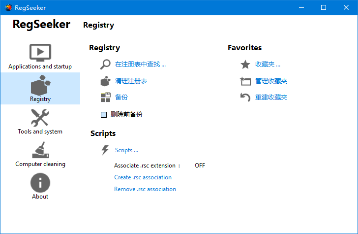Click the lightning bolt Scripts icon

tap(105, 150)
